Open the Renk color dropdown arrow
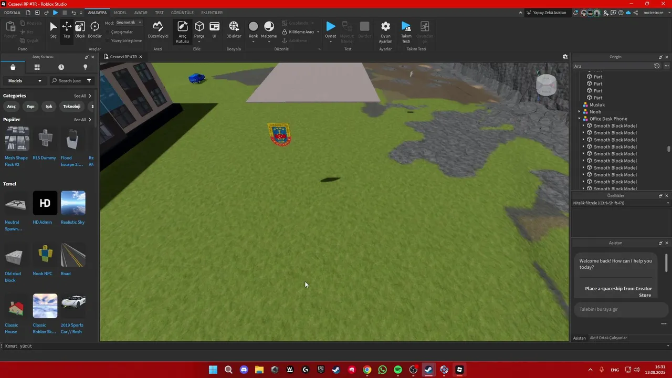The width and height of the screenshot is (672, 378). click(253, 41)
